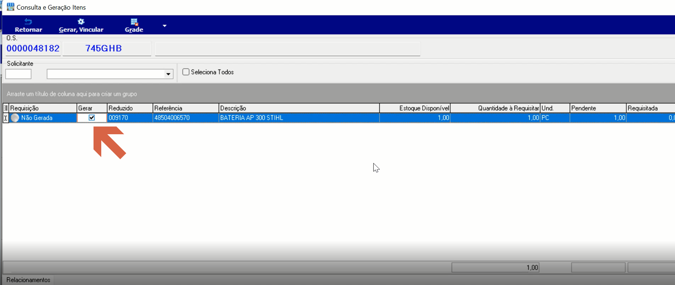The width and height of the screenshot is (675, 285).
Task: Focus the Solicitante code input box
Action: [x=18, y=74]
